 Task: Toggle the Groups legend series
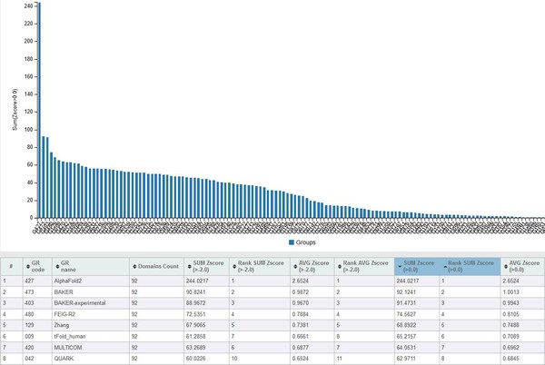310,243
